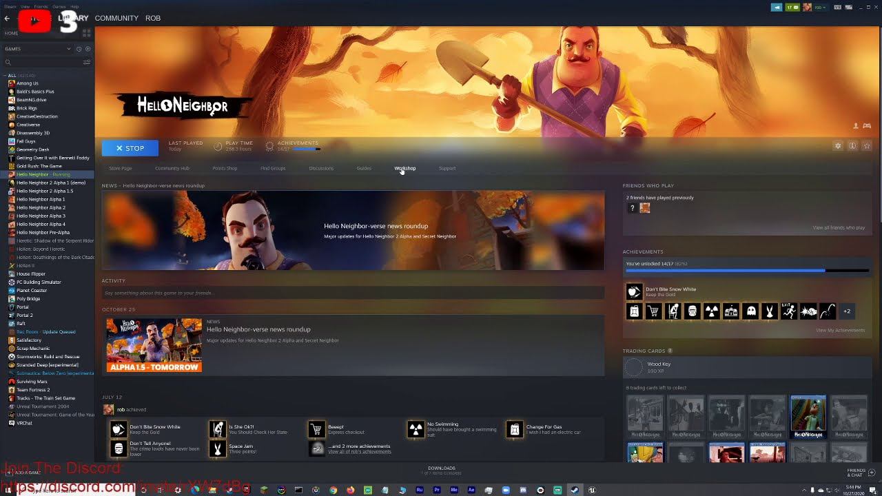The height and width of the screenshot is (496, 882).
Task: Select Team Fortress 2 in the library
Action: (33, 390)
